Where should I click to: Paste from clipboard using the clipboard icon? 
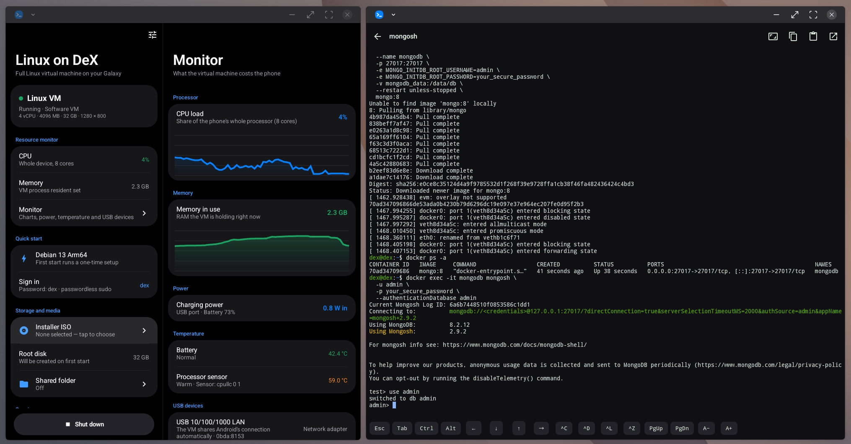[x=813, y=36]
